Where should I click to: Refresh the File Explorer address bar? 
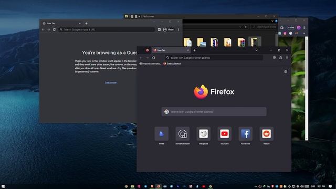[x=246, y=27]
